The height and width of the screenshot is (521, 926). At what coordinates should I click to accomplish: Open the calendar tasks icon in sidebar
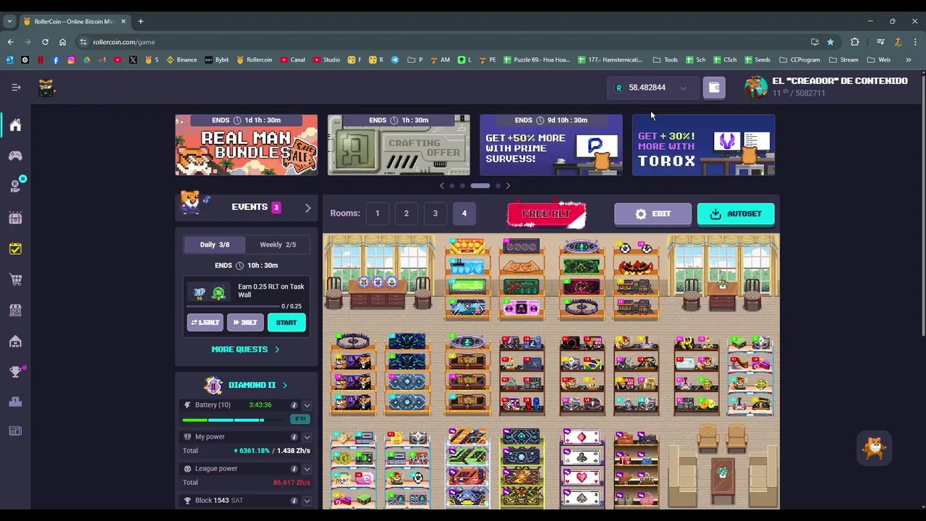point(15,249)
